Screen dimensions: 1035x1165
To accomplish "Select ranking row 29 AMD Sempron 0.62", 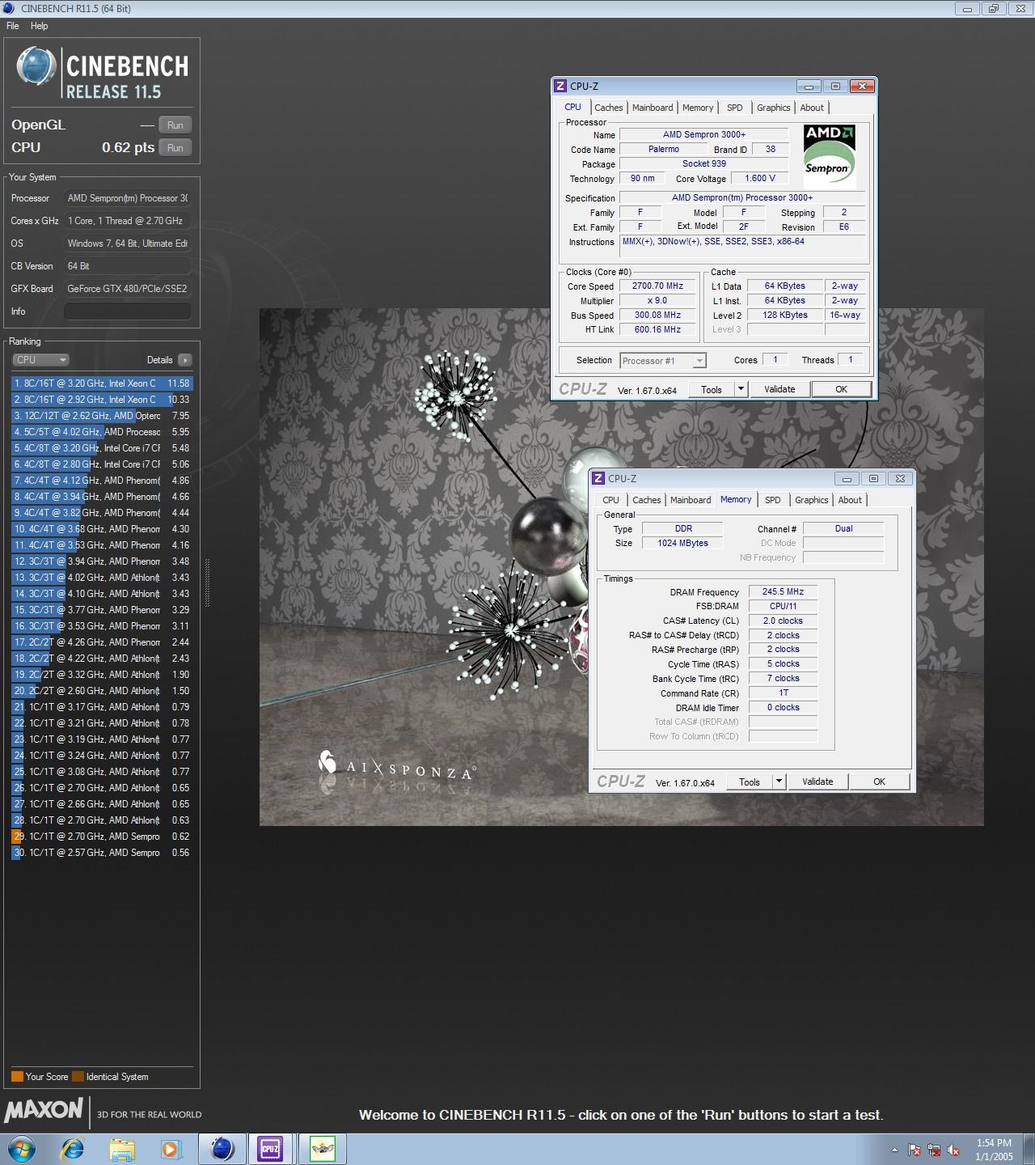I will [x=102, y=837].
